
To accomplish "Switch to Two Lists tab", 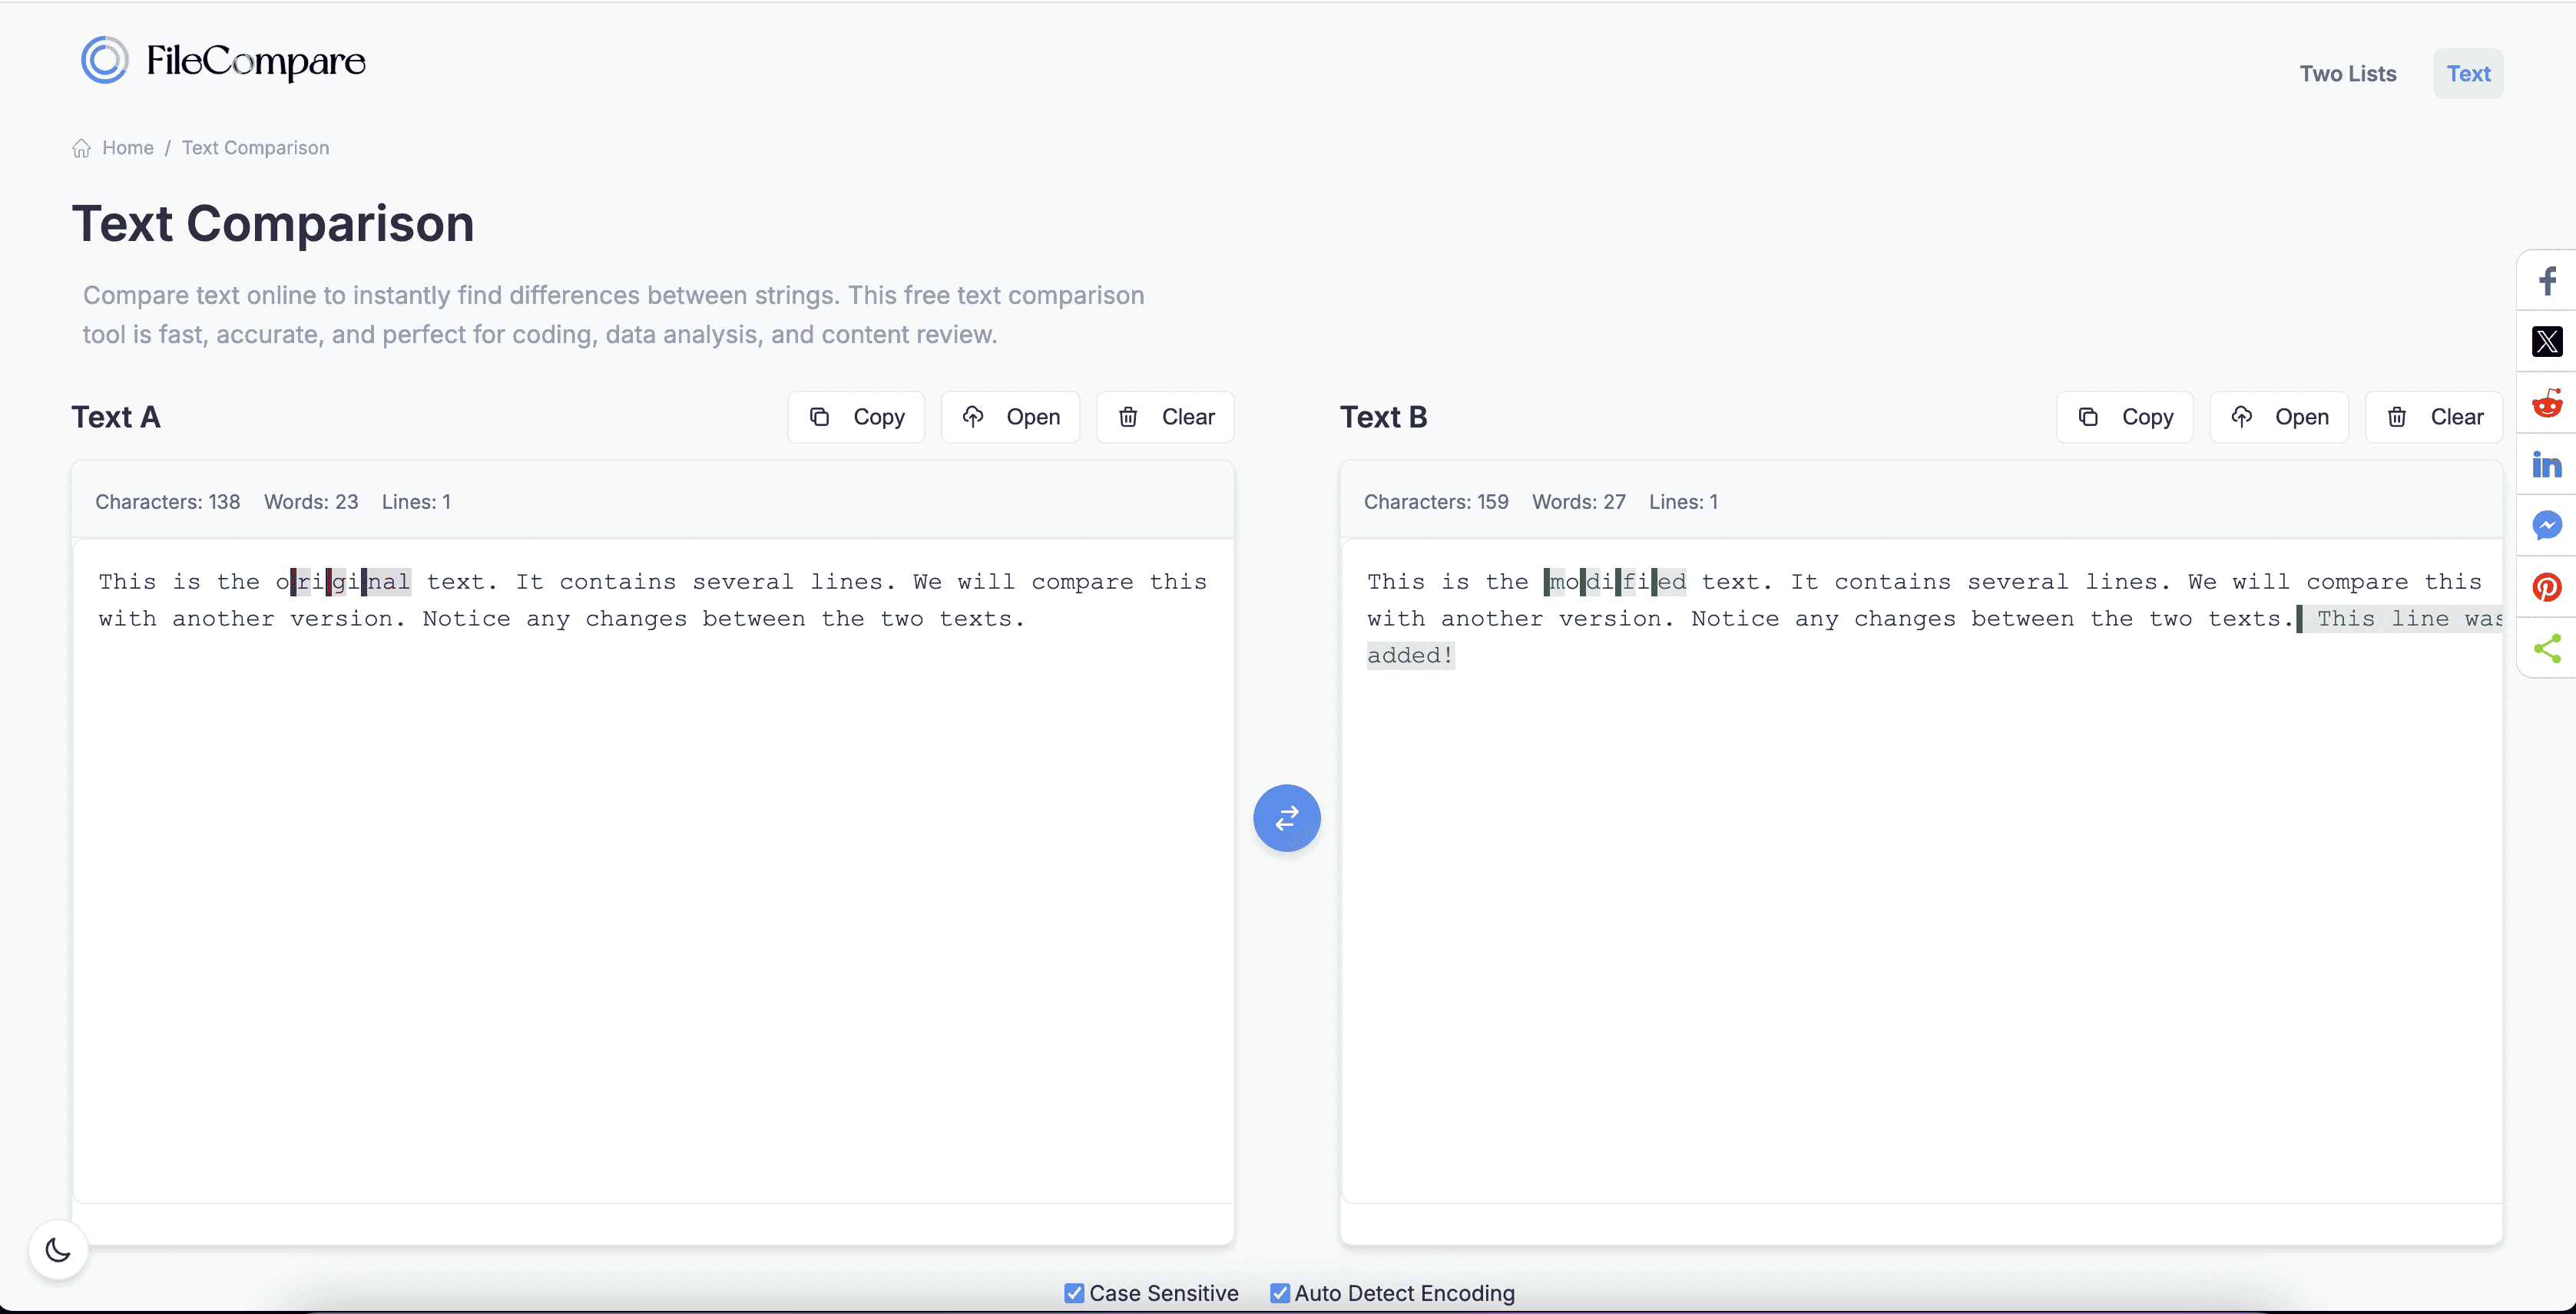I will [x=2347, y=74].
